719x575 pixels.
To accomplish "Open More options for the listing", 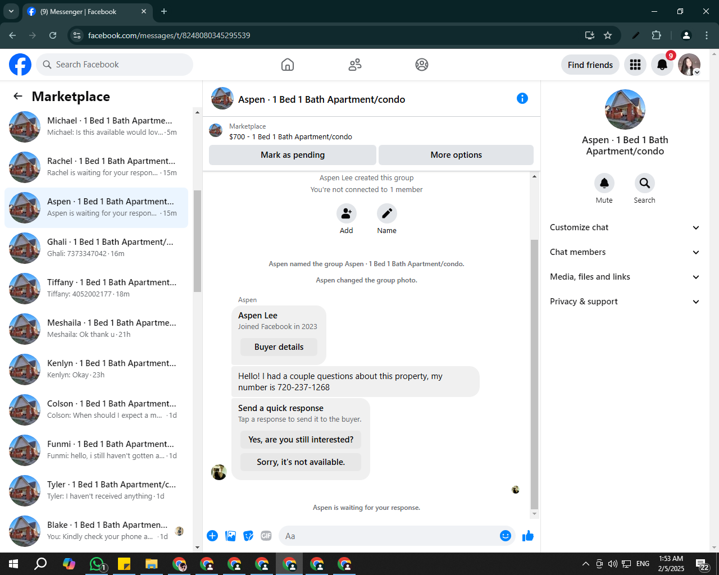I will click(456, 155).
